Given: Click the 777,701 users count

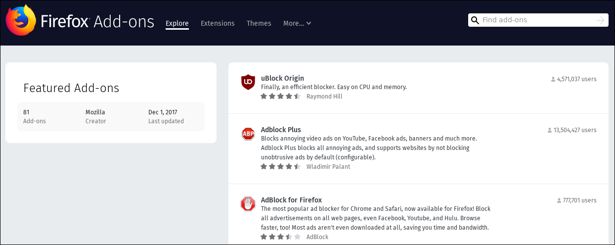Looking at the screenshot, I should point(579,201).
